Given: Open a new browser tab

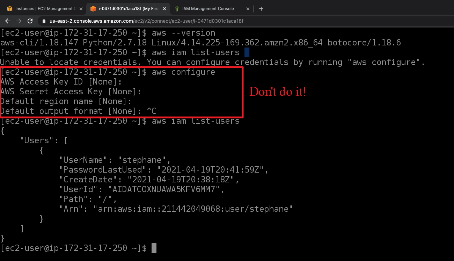Looking at the screenshot, I should (261, 9).
